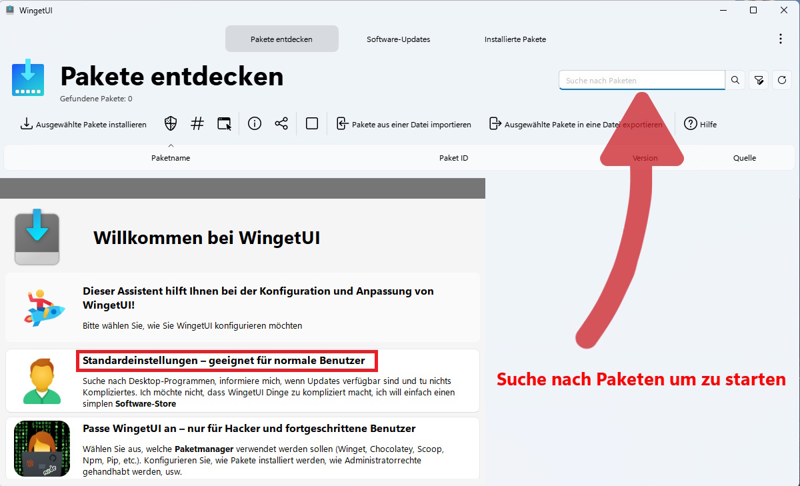Sort by Paket ID column header
The image size is (800, 486).
pyautogui.click(x=453, y=158)
